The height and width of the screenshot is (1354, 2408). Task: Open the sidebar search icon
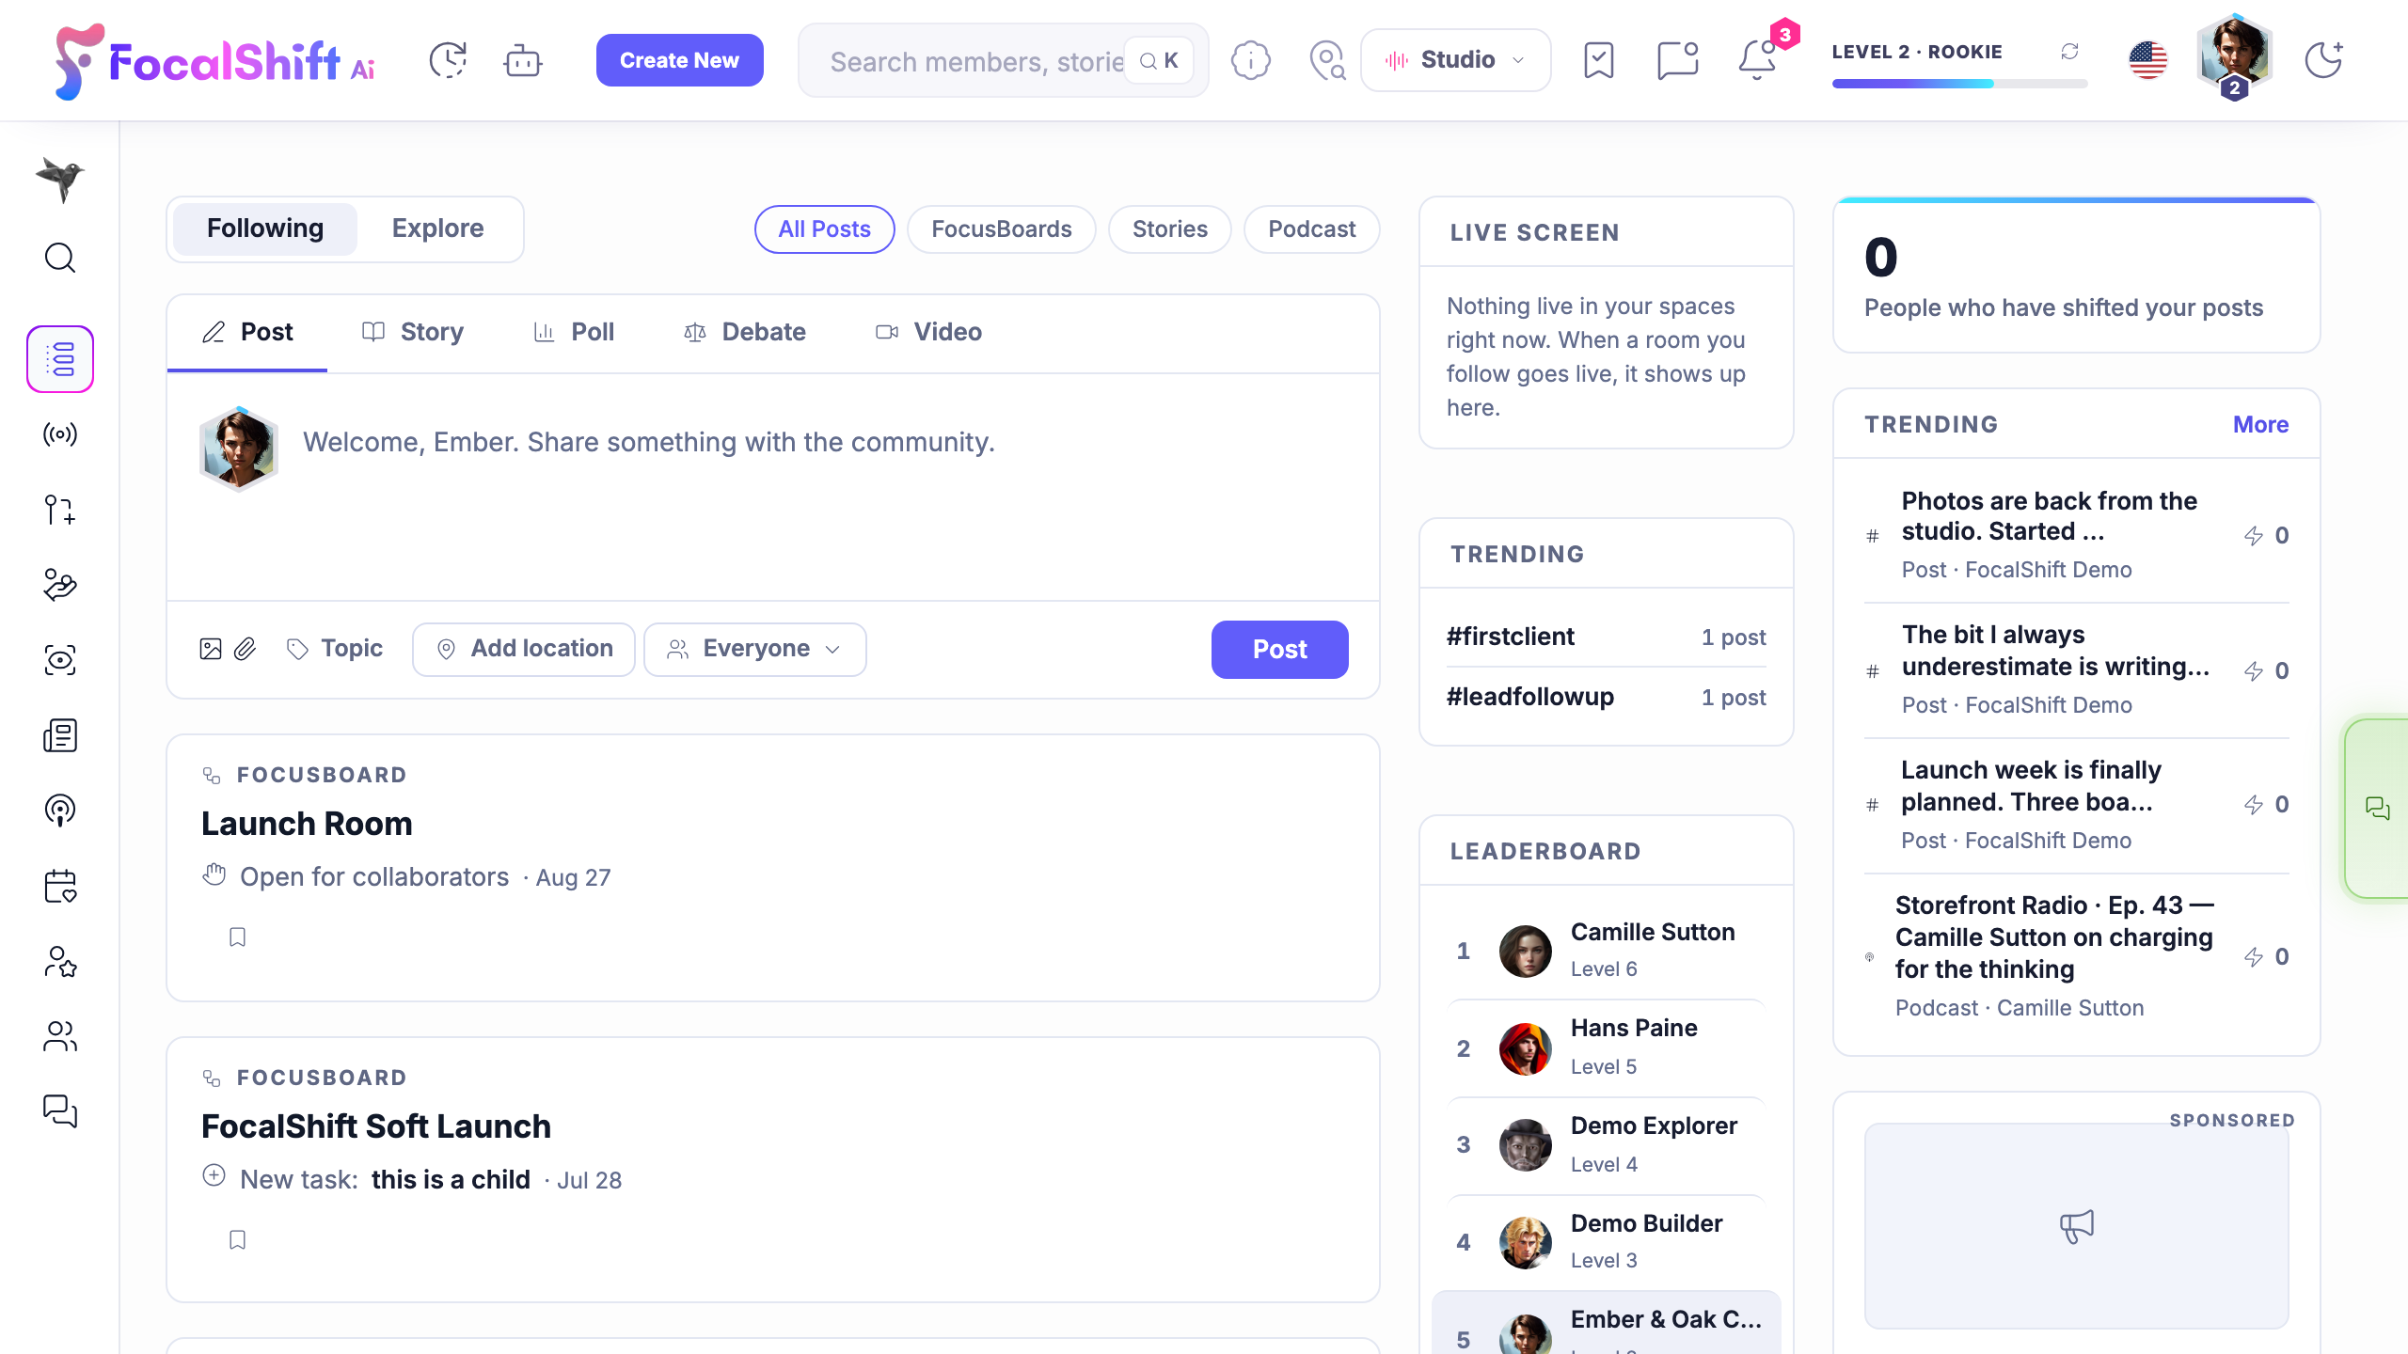pos(60,258)
